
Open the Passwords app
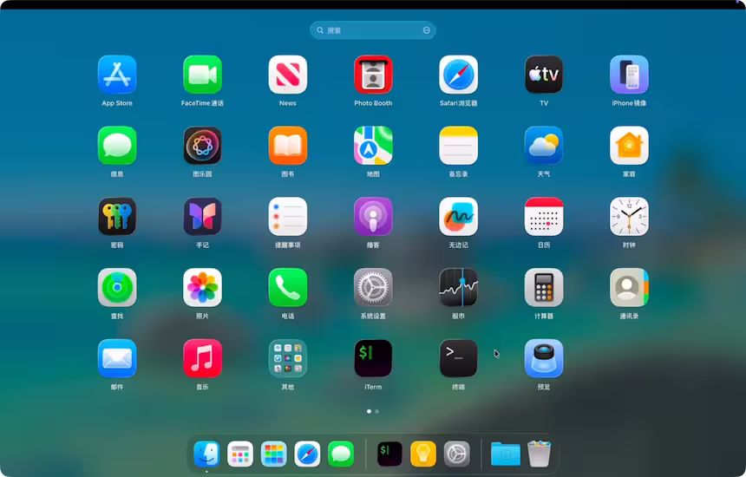[x=117, y=217]
